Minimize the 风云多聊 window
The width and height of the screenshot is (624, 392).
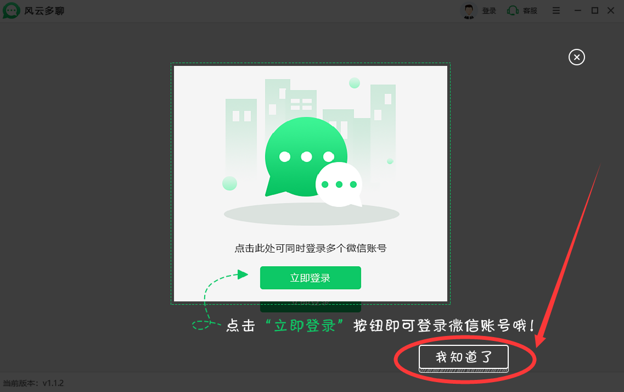tap(578, 10)
